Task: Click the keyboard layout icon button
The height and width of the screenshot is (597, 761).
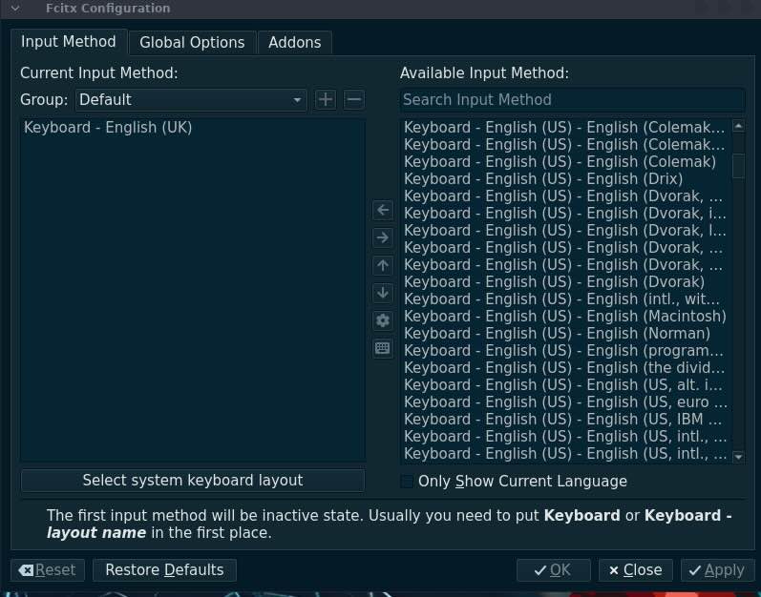Action: (x=383, y=348)
